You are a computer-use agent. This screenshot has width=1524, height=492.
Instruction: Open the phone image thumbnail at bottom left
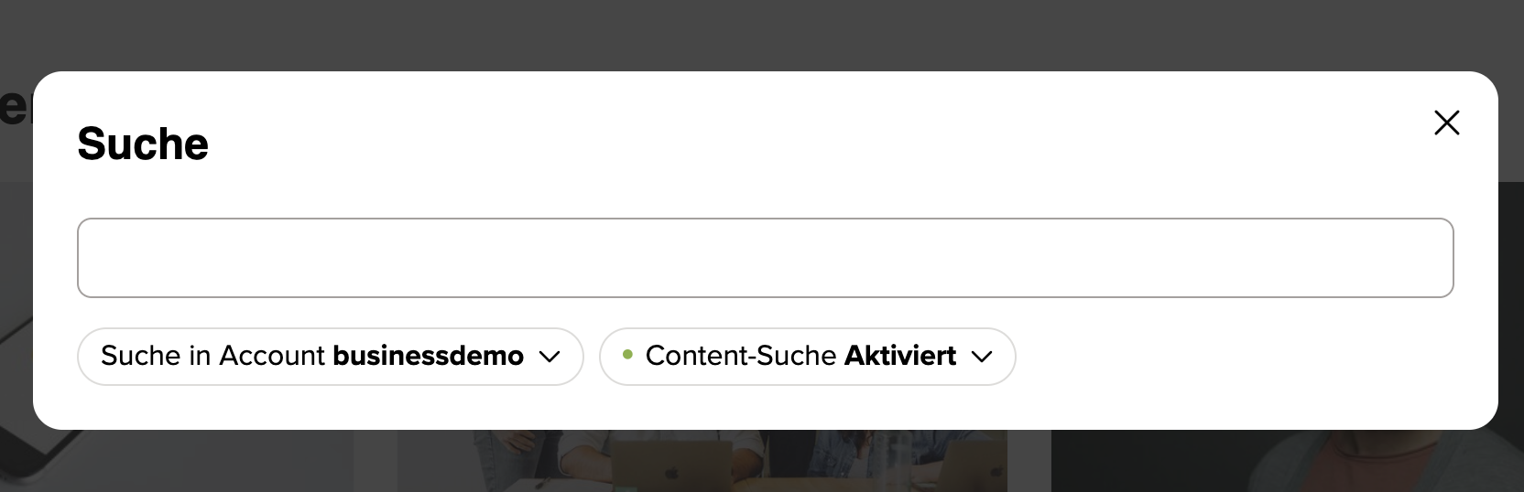tap(174, 461)
